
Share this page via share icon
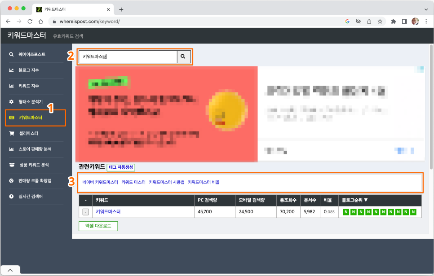369,21
